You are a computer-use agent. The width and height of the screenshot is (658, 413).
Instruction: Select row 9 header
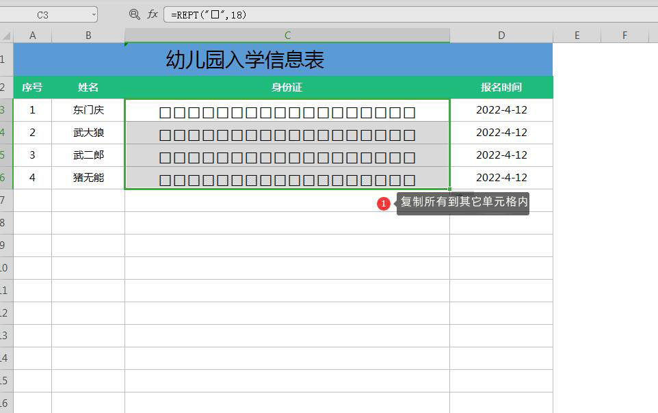tap(6, 245)
